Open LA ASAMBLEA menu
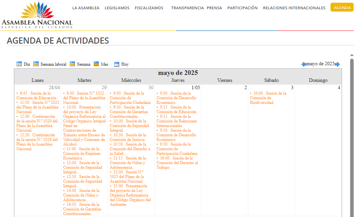 coord(86,8)
